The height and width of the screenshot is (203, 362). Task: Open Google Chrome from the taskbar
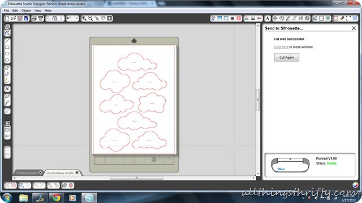pyautogui.click(x=56, y=198)
